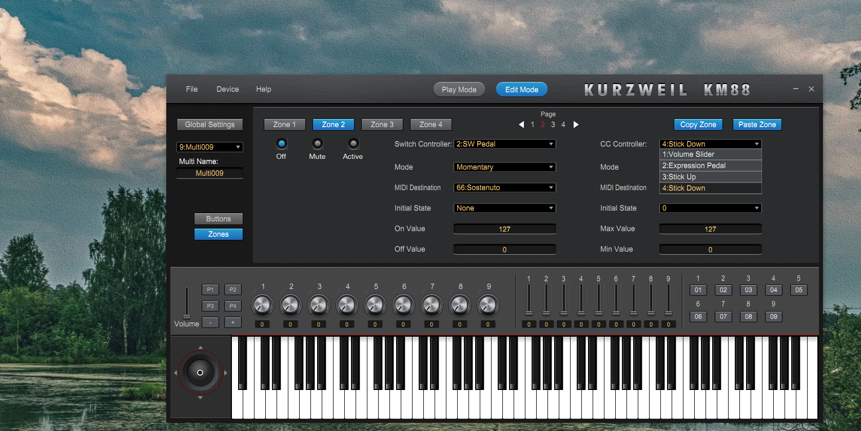Open the CC Initial State dropdown
This screenshot has width=861, height=431.
click(711, 208)
